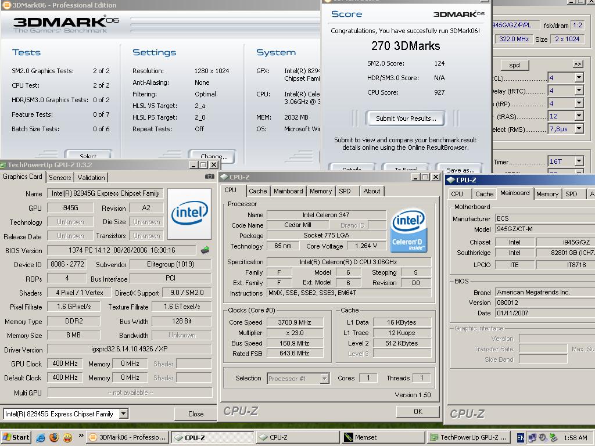Click Select button under Tests
This screenshot has width=595, height=446.
click(88, 154)
